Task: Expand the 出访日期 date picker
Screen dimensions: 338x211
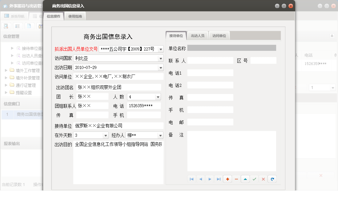Action: point(160,67)
